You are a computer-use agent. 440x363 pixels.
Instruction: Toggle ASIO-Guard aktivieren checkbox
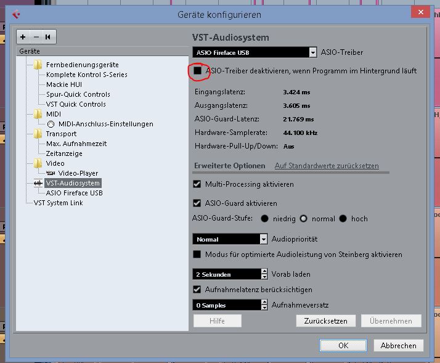[x=197, y=203]
